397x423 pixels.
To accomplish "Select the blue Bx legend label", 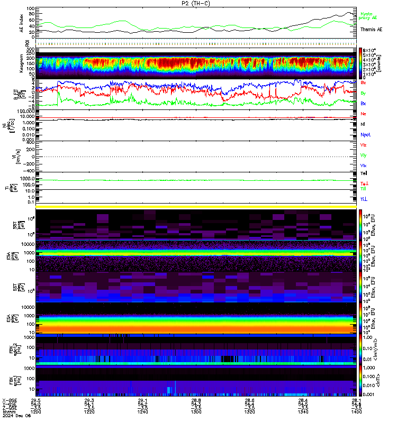I will click(363, 103).
